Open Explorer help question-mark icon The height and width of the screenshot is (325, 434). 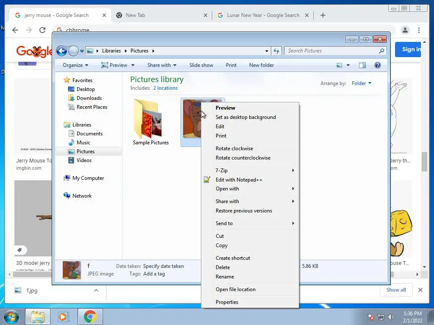[x=378, y=65]
